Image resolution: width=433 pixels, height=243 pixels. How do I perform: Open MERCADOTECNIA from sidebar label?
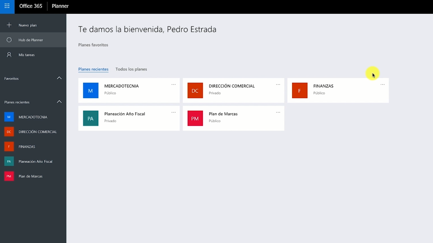[33, 117]
